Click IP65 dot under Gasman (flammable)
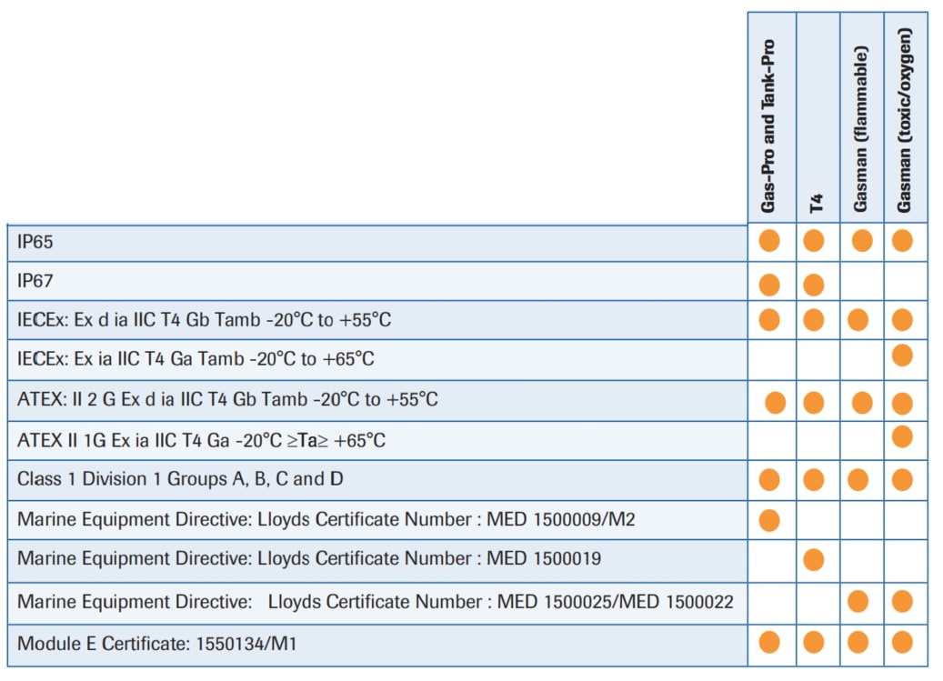943x681 pixels. [x=862, y=240]
